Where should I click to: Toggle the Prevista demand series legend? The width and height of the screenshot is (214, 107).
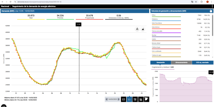[x=60, y=17]
